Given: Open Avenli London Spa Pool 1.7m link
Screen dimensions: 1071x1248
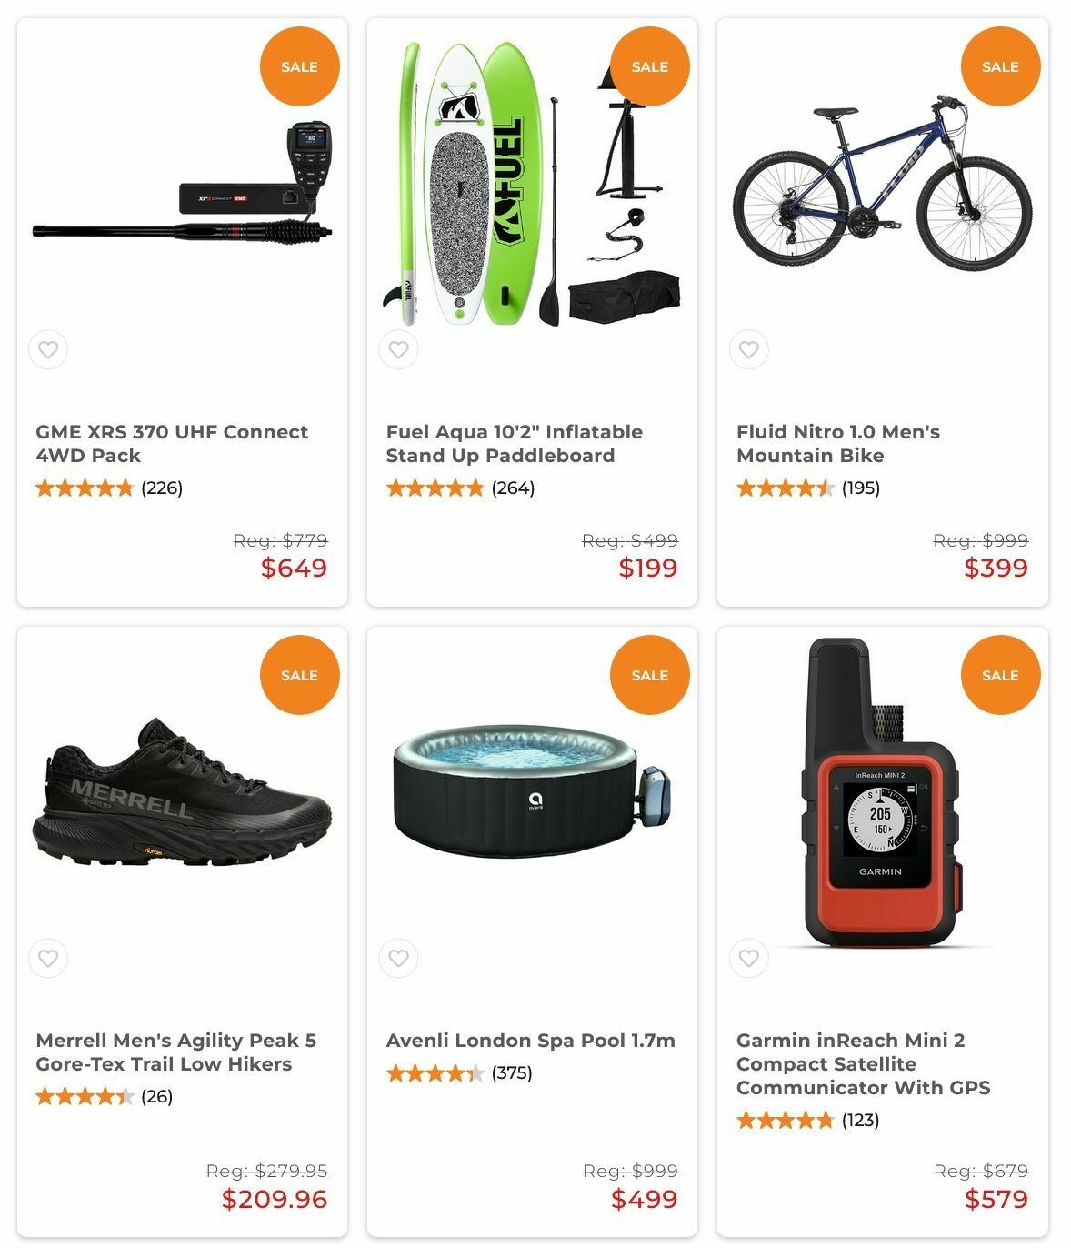Looking at the screenshot, I should 531,1041.
